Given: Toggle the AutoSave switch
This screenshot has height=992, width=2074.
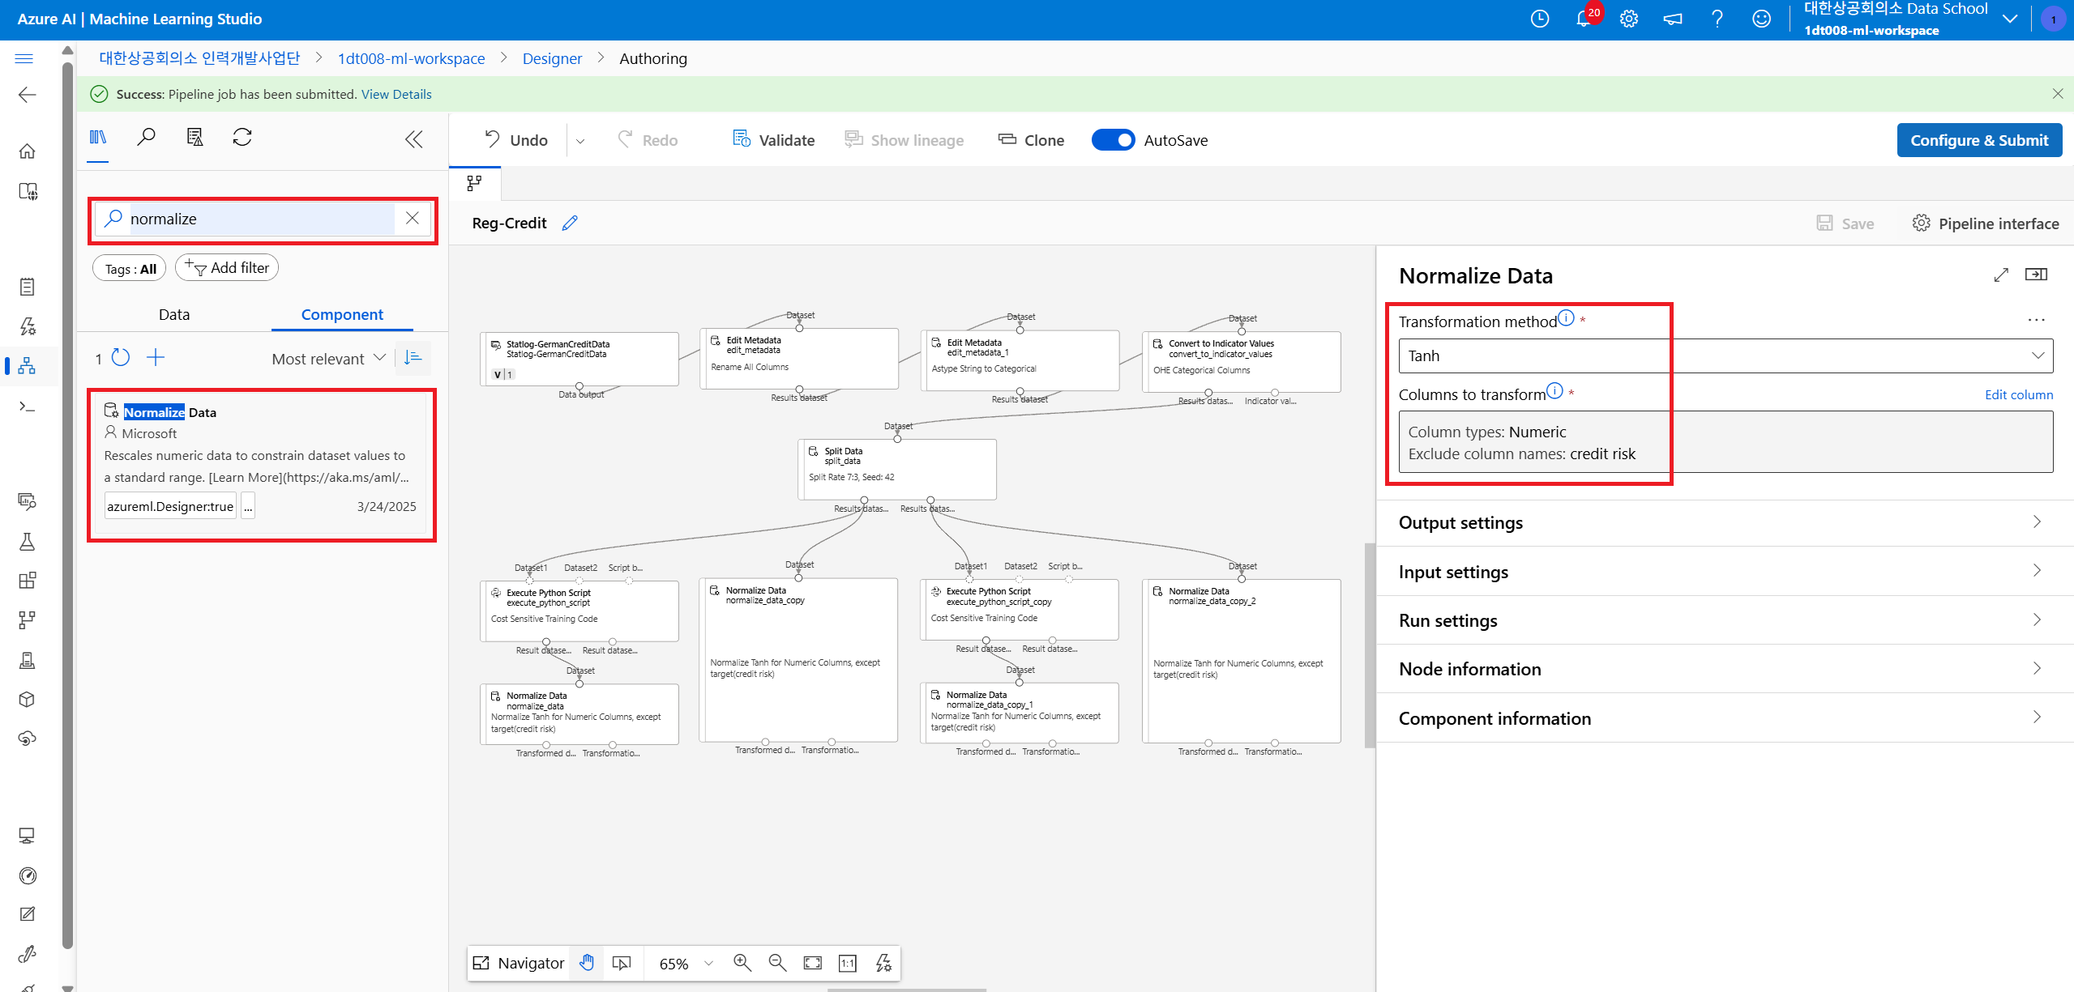Looking at the screenshot, I should click(x=1113, y=140).
